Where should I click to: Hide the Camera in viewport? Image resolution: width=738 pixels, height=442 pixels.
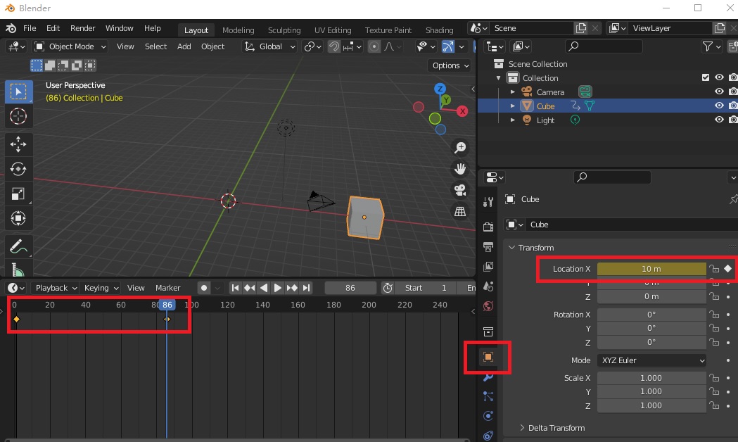(719, 91)
